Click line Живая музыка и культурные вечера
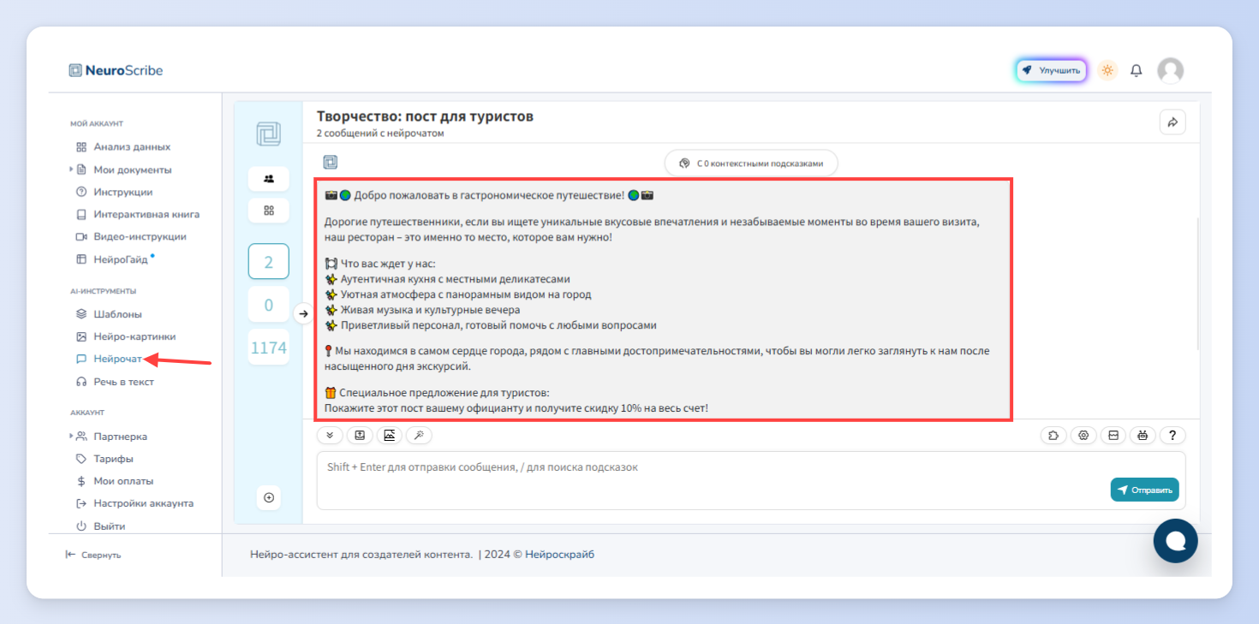This screenshot has width=1259, height=624. coord(430,310)
